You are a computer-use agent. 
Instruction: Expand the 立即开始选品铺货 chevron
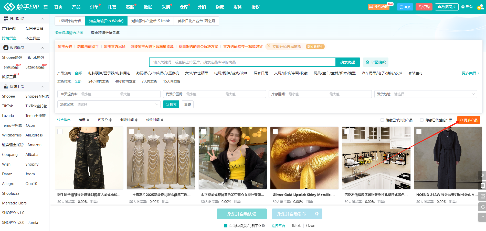[269, 46]
